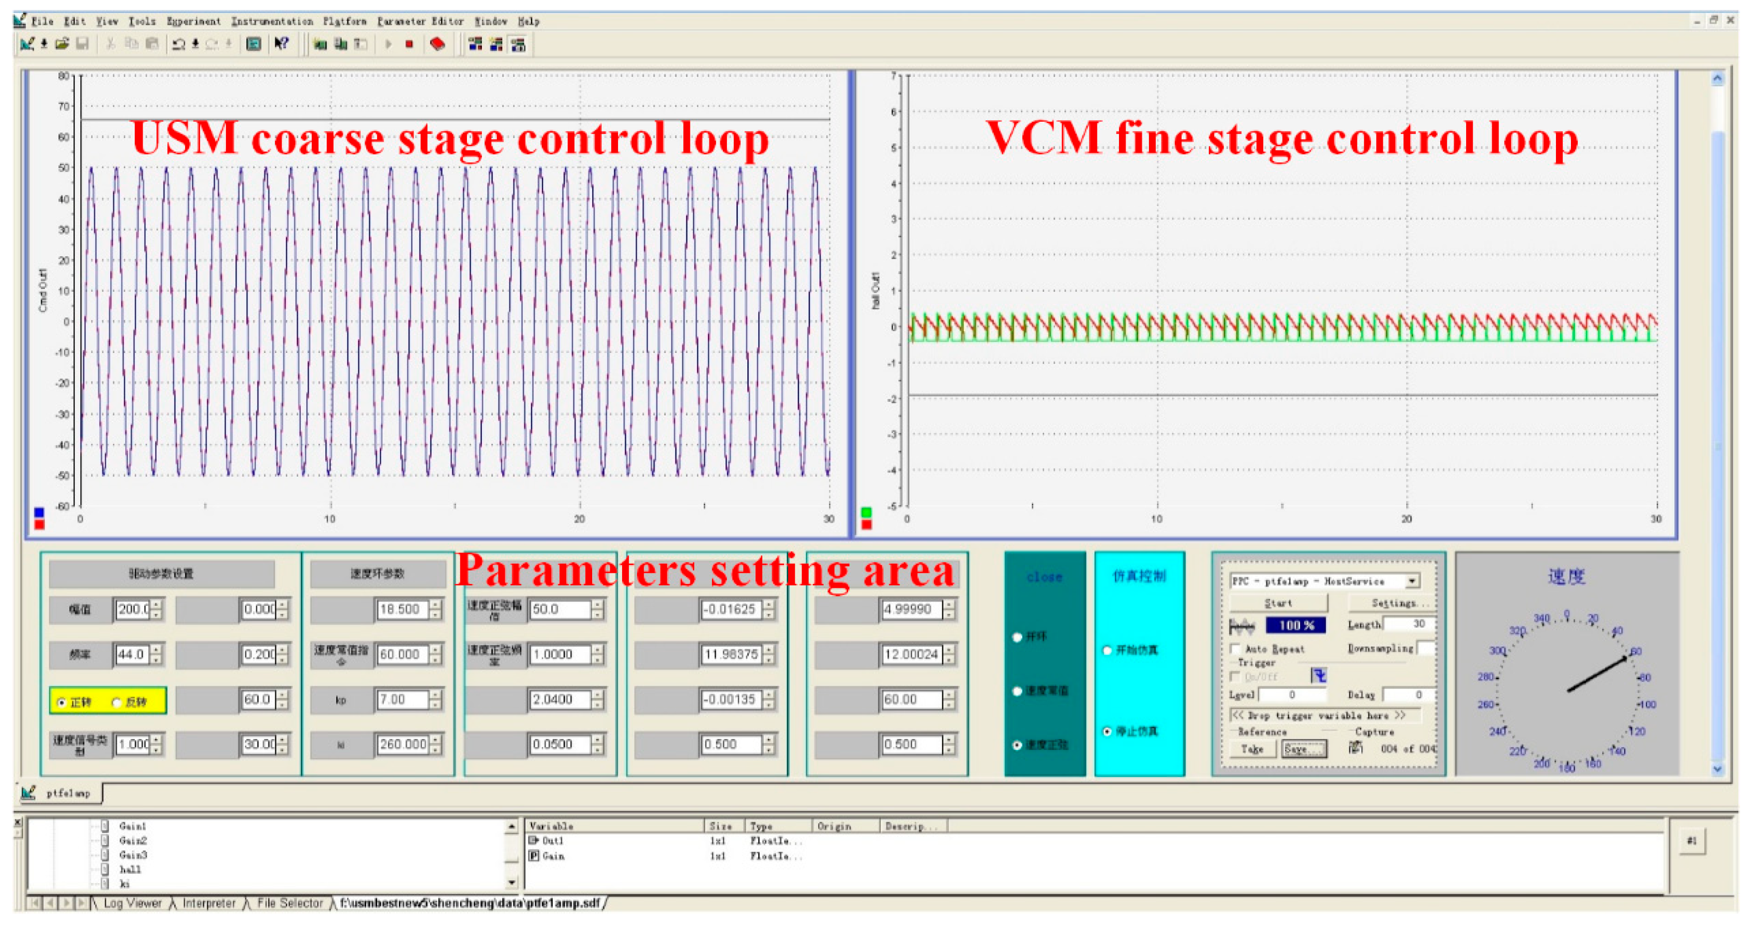This screenshot has width=1749, height=926.
Task: Click the context help arrow-question icon
Action: 281,45
